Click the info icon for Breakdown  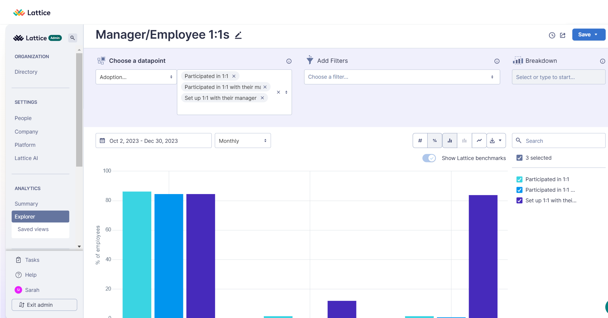(x=602, y=61)
